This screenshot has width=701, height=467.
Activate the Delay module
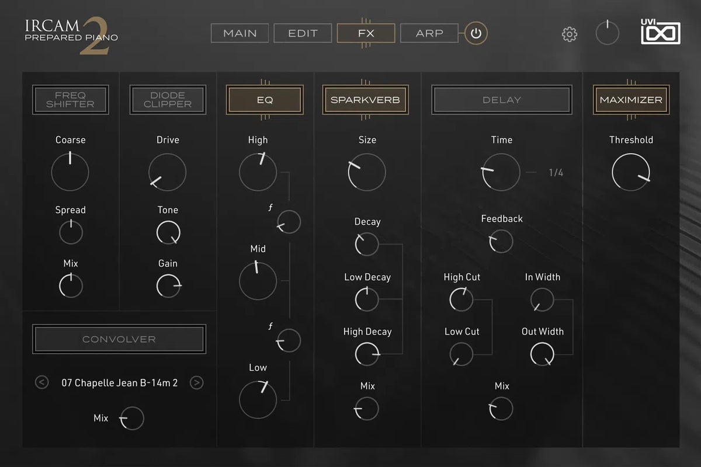[x=501, y=99]
